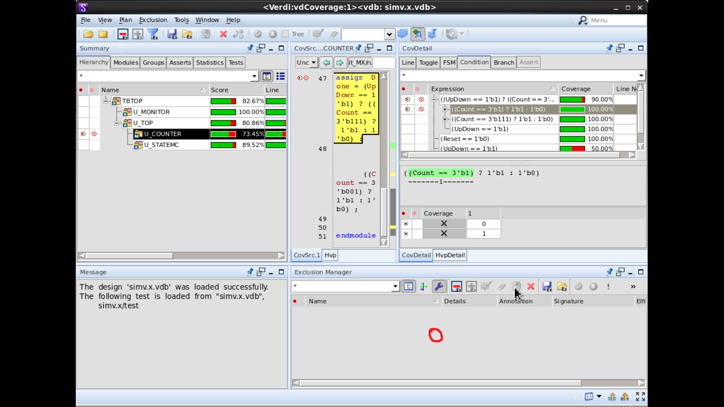Click the exclusion filter funnel icon
The width and height of the screenshot is (724, 407).
(x=153, y=34)
